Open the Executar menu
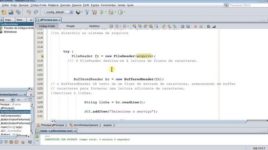Screen dimensions: 268x150 [x=65, y=5]
